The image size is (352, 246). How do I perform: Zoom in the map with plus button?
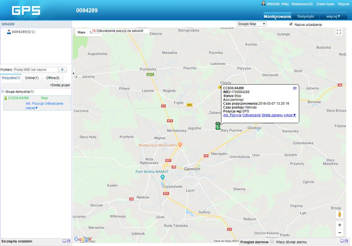coord(340,225)
